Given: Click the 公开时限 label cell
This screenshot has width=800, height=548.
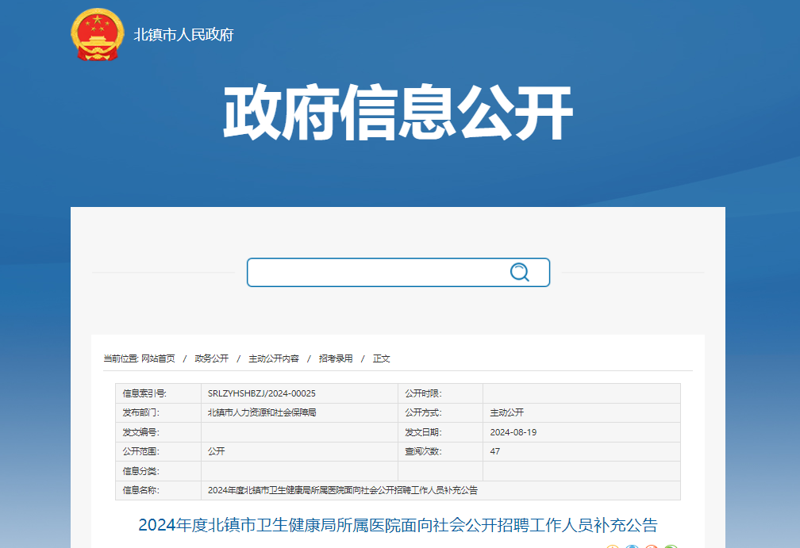Looking at the screenshot, I should [440, 393].
